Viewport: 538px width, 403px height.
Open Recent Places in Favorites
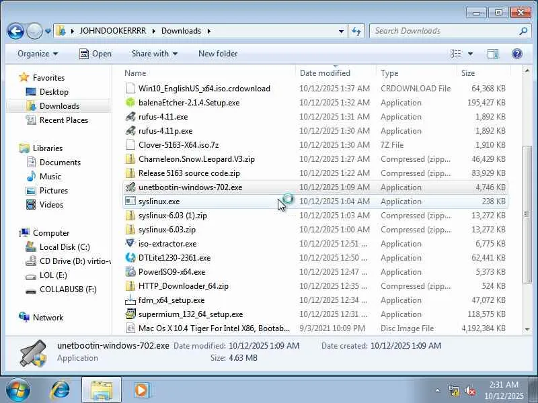click(64, 120)
